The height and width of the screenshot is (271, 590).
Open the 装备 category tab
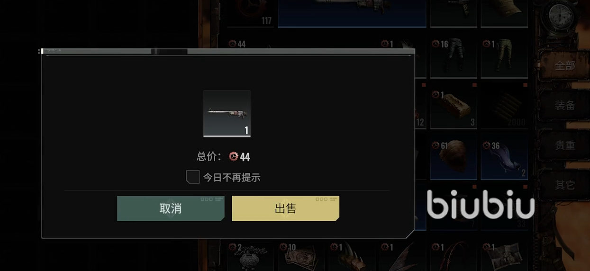(x=565, y=105)
